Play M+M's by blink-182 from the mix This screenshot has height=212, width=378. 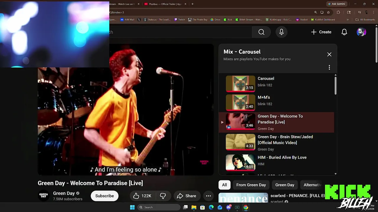276,102
